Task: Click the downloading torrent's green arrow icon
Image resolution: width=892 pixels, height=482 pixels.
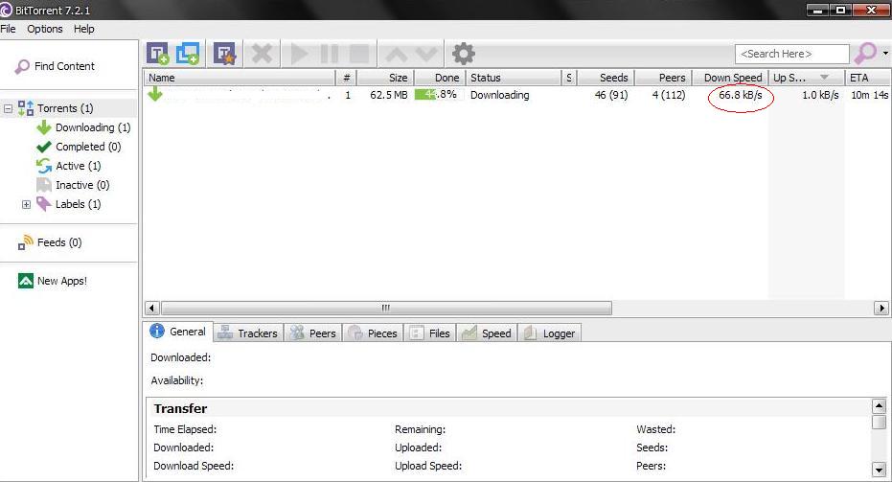Action: 155,95
